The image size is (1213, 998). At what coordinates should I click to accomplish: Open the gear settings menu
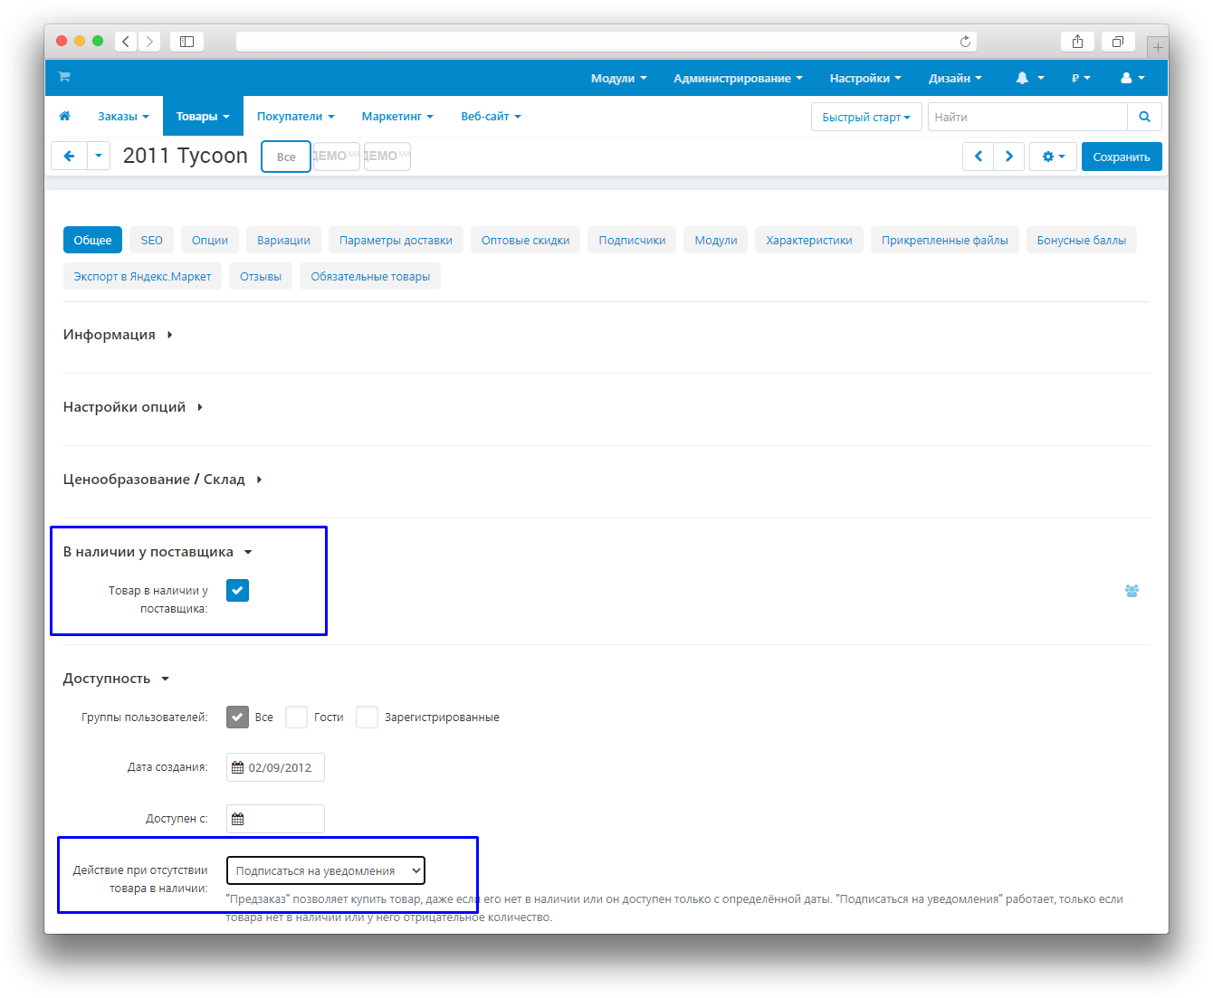coord(1053,157)
